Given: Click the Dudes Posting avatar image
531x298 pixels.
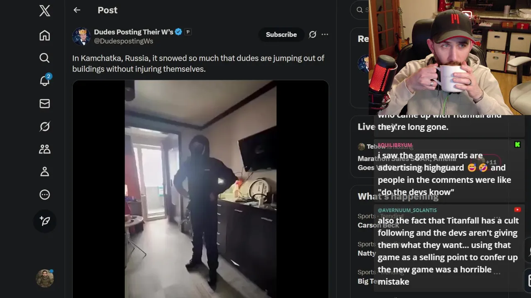Looking at the screenshot, I should point(81,36).
